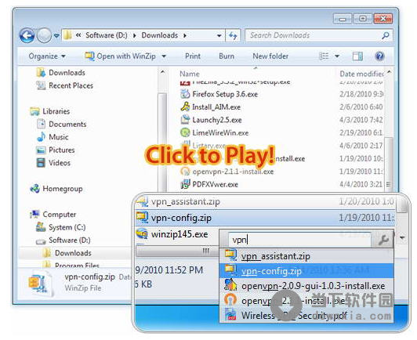The width and height of the screenshot is (417, 340).
Task: Expand the arrow after Downloads breadcrumb
Action: click(185, 35)
